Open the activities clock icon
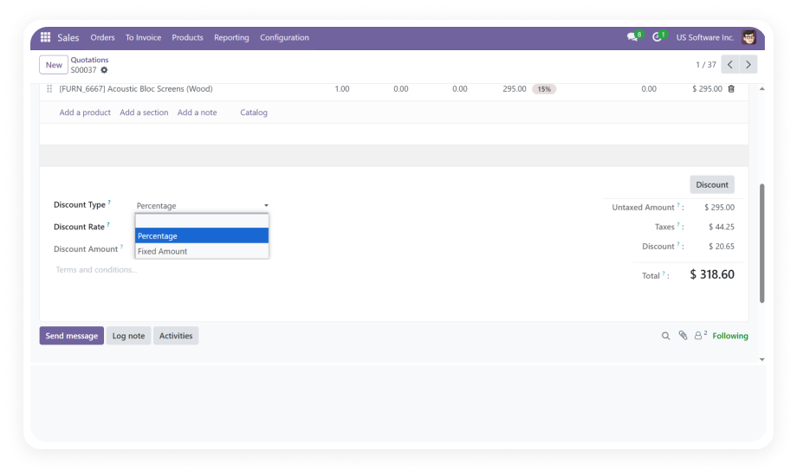Image resolution: width=797 pixels, height=476 pixels. pos(658,37)
